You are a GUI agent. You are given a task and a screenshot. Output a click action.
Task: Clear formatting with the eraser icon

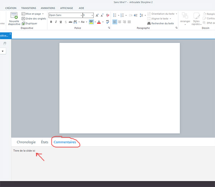tap(107, 15)
